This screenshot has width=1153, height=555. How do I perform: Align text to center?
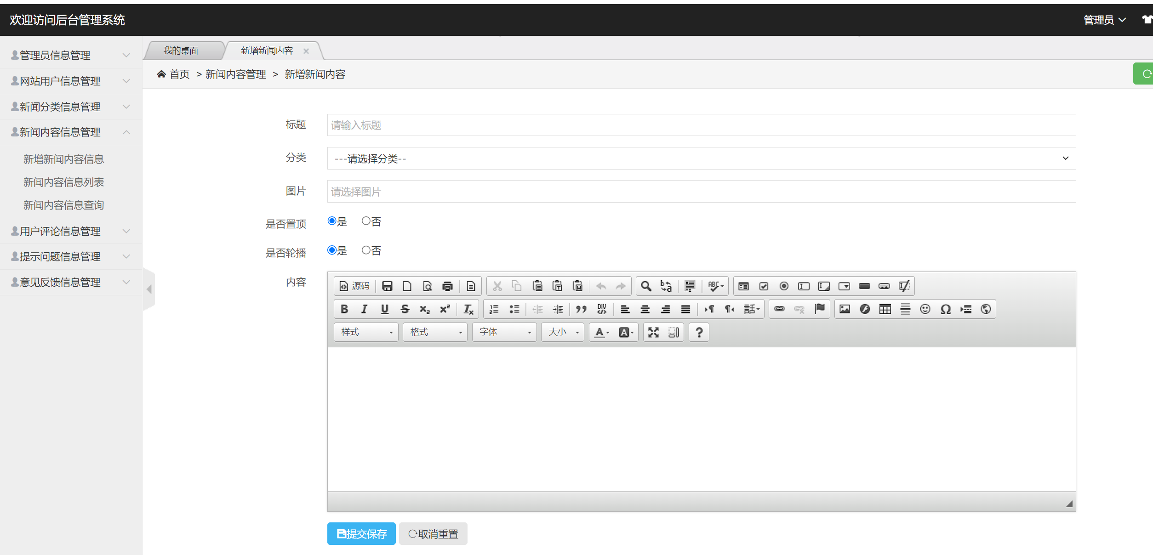pos(645,309)
